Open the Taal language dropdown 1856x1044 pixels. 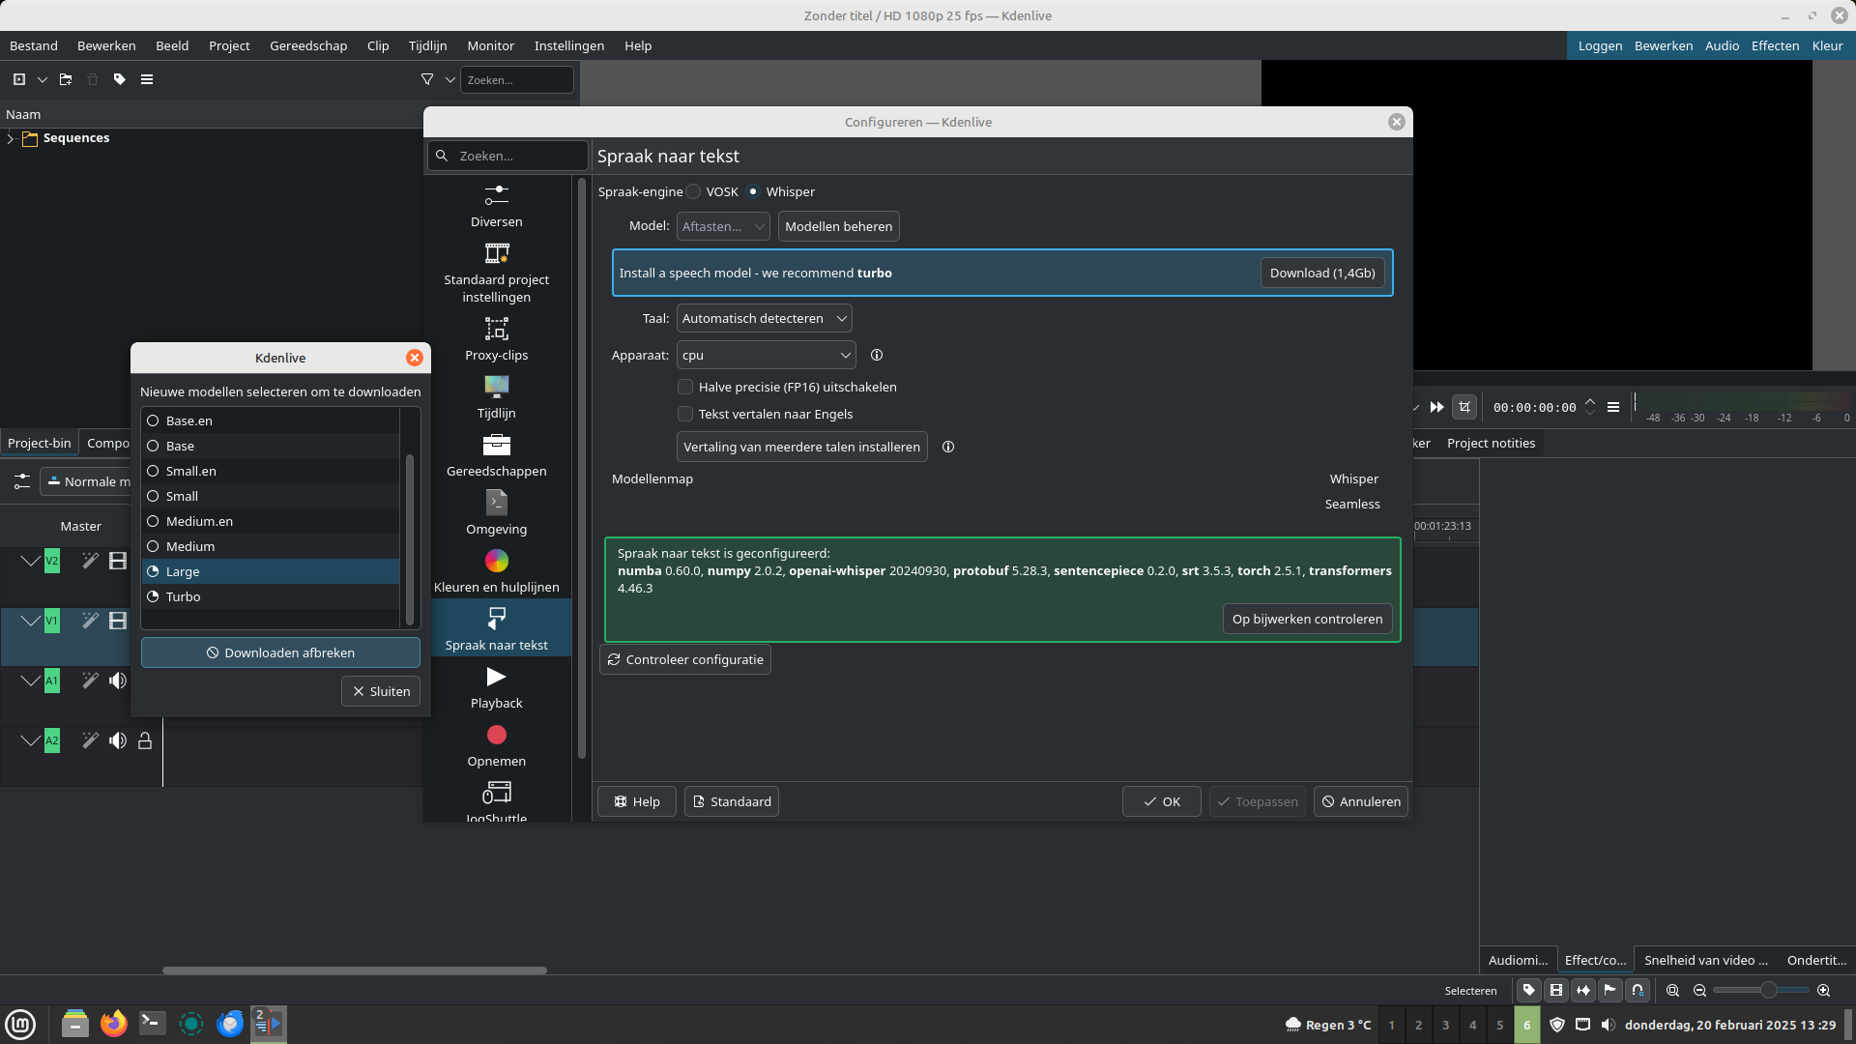(765, 318)
